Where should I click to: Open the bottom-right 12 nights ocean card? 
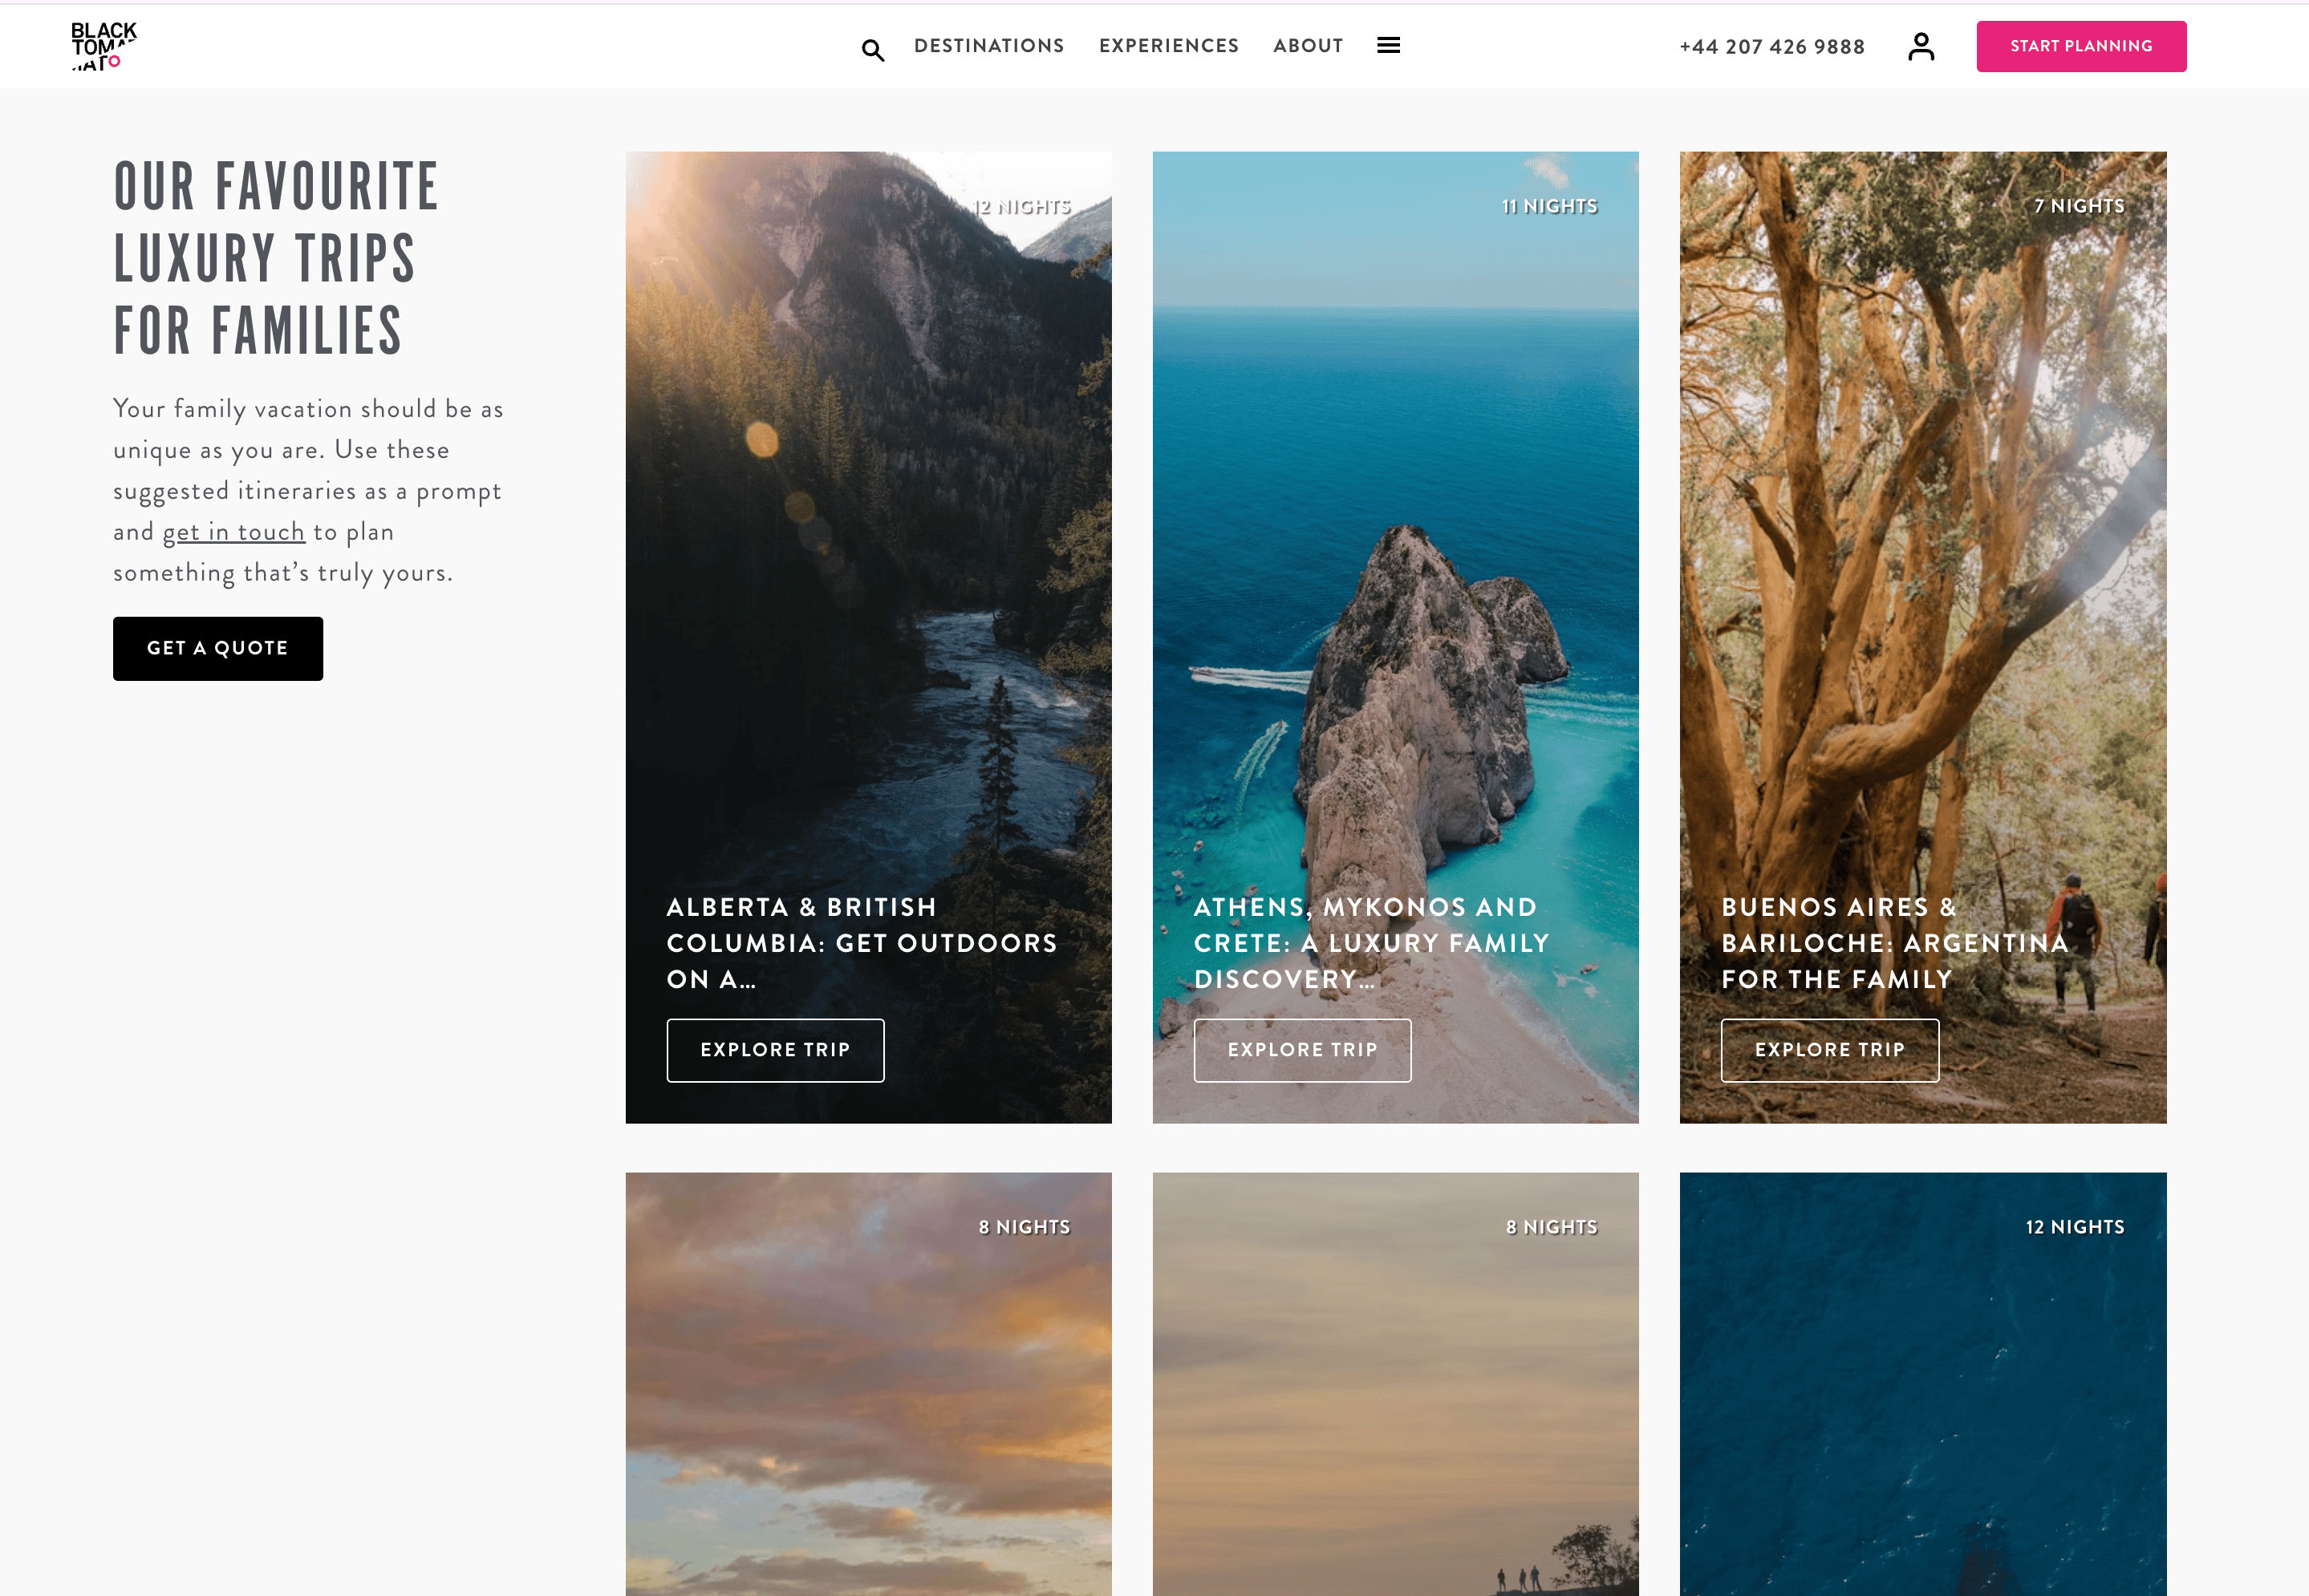[1921, 1400]
